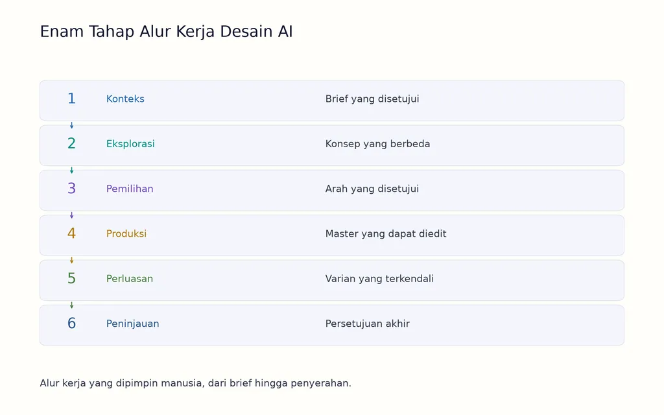Screen dimensions: 664x415
Task: Select step number 1
Action: tap(71, 99)
